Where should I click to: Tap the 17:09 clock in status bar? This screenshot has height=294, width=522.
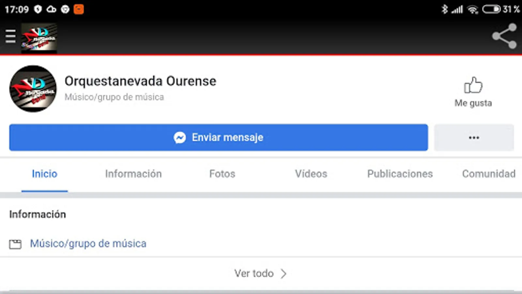coord(17,9)
